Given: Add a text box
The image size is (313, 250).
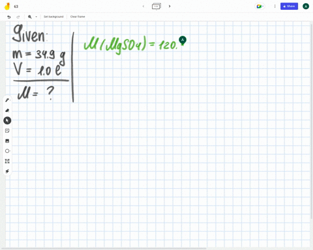Looking at the screenshot, I should pyautogui.click(x=7, y=161).
